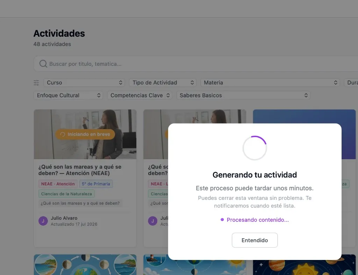Click the Procesando contenido... status text
Viewport: 358px width, 275px height.
258,220
